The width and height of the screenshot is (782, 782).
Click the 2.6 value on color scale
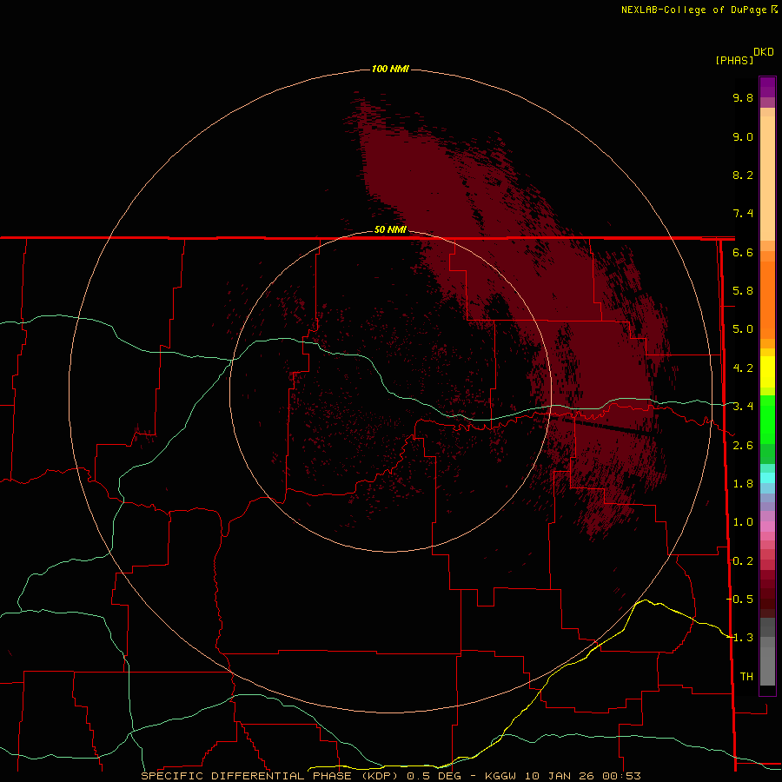(743, 446)
